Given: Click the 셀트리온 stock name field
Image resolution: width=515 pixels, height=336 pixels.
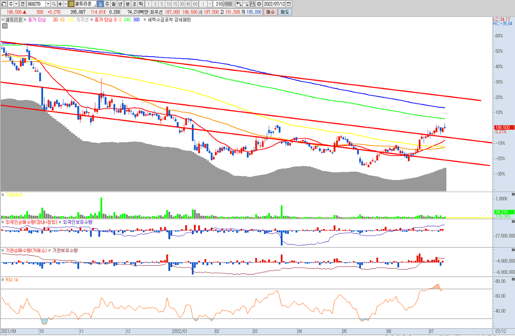Looking at the screenshot, I should tap(85, 4).
